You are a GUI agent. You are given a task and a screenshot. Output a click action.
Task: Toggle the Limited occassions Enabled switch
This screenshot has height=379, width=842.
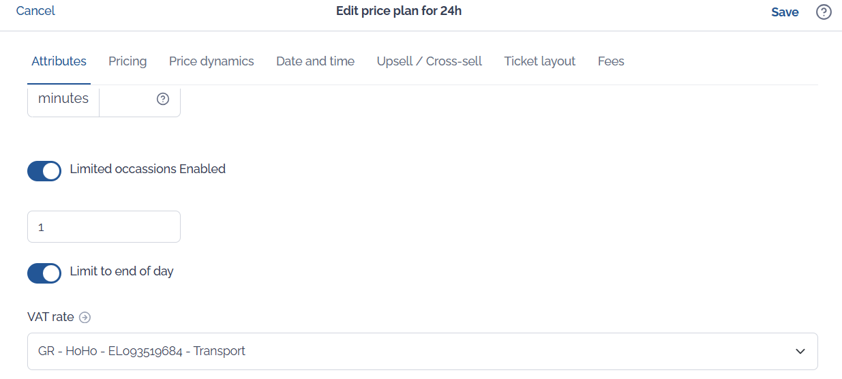44,171
